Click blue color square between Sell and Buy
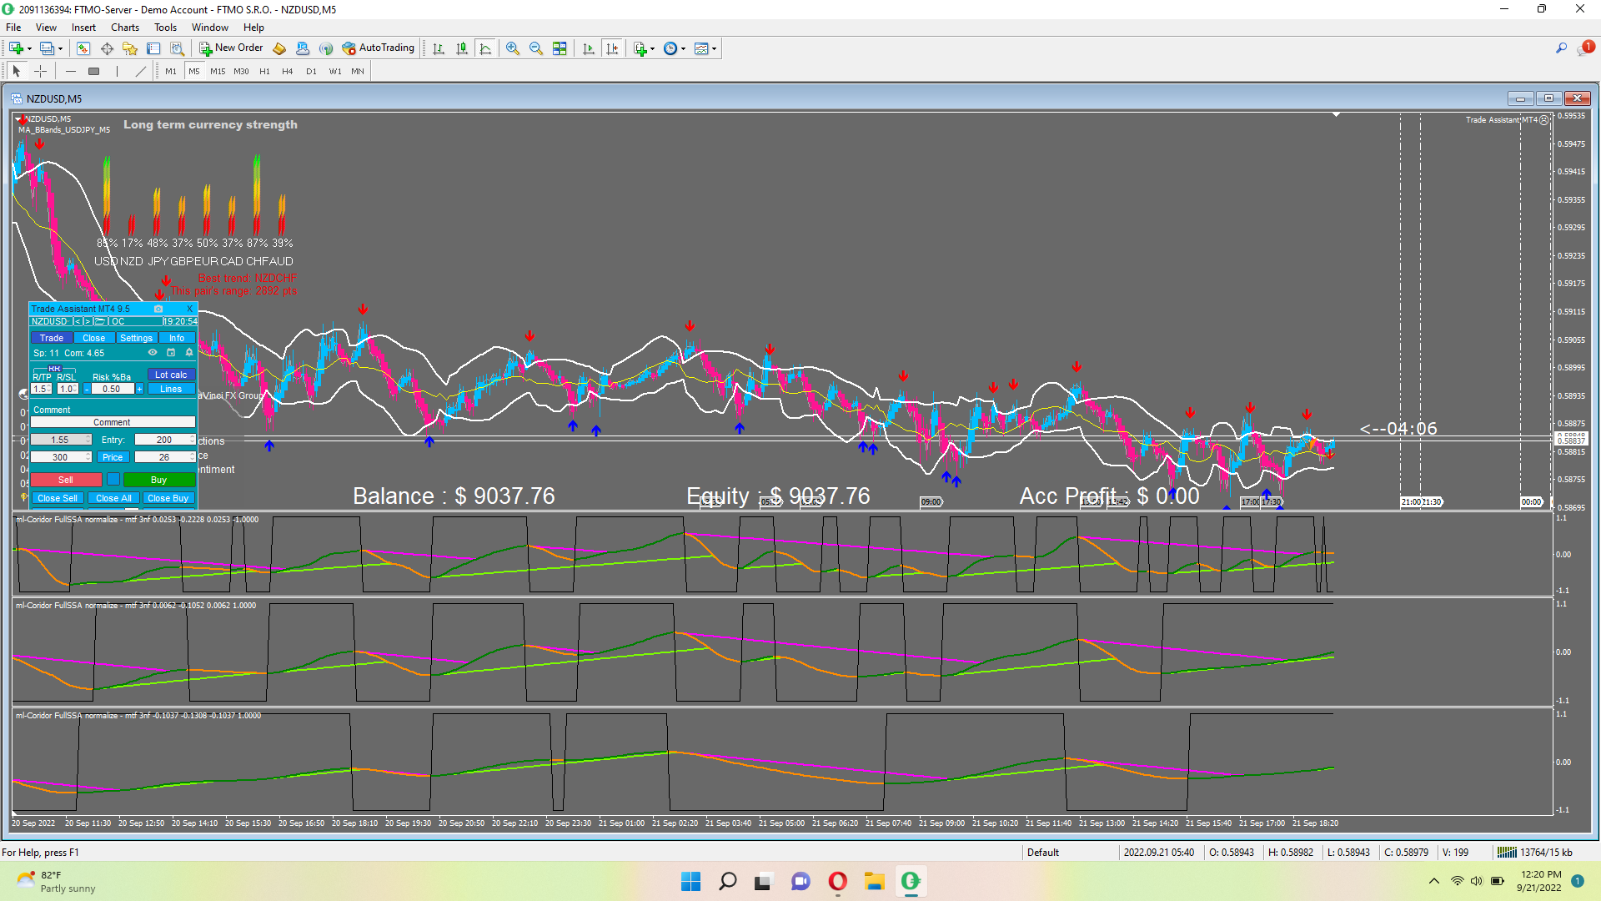This screenshot has height=901, width=1601. coord(113,480)
